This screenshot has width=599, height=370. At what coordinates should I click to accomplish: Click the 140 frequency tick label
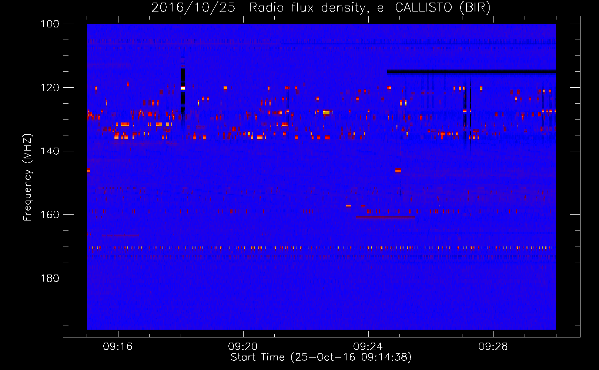50,151
